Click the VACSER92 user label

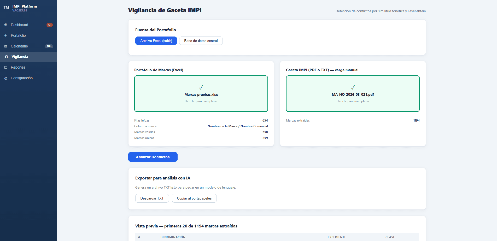click(x=20, y=11)
